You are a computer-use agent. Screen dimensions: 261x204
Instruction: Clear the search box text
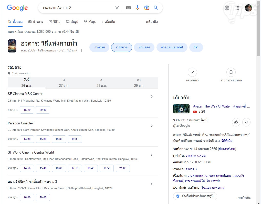[117, 8]
